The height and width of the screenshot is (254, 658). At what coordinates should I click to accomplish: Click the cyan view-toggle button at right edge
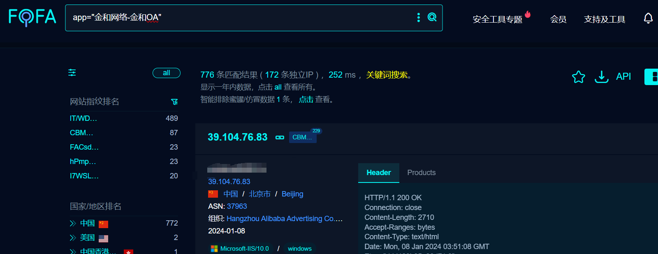651,77
